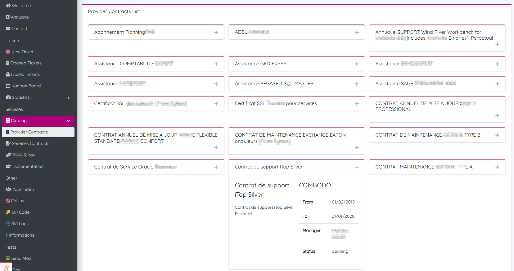Expand the Assistance GED EXPERT contract
514x271 pixels.
pyautogui.click(x=357, y=64)
